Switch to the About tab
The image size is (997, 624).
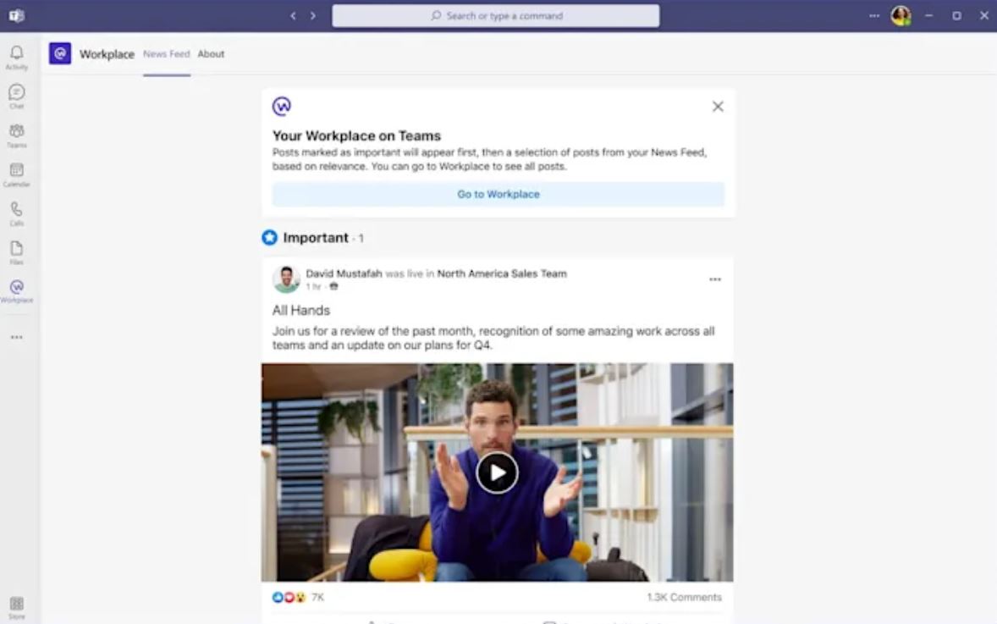[x=211, y=54]
